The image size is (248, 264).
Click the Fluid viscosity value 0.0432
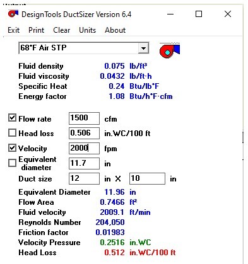point(112,76)
